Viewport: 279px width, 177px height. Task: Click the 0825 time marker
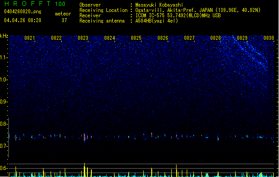pyautogui.click(x=136, y=38)
